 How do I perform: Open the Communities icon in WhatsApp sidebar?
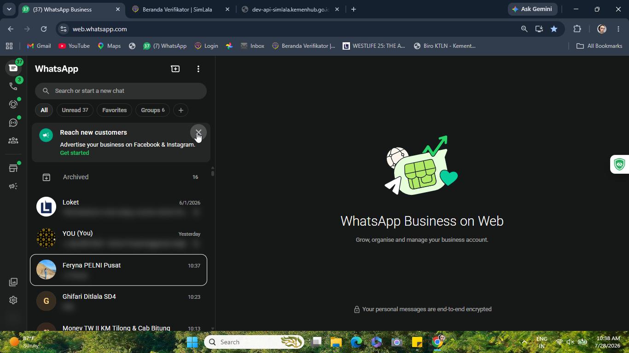tap(13, 141)
